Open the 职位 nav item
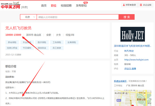This screenshot has width=155, height=106. pos(54,6)
